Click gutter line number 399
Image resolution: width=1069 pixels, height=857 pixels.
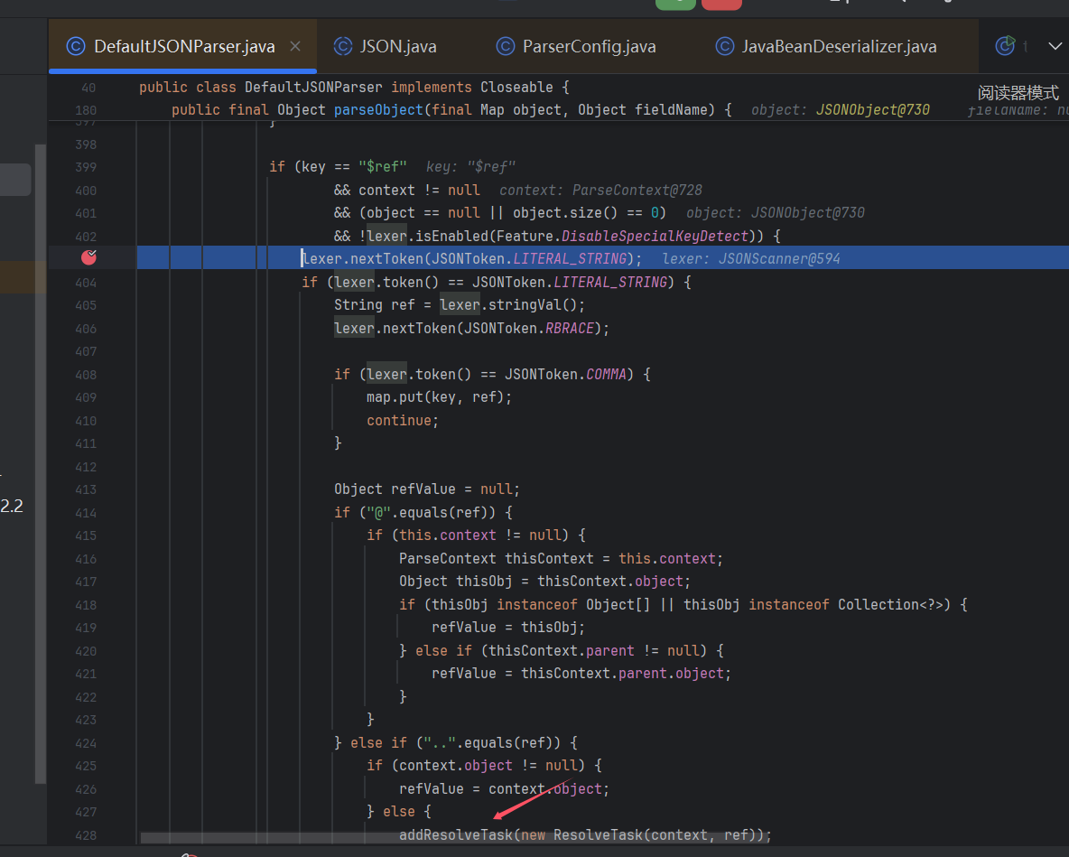86,167
